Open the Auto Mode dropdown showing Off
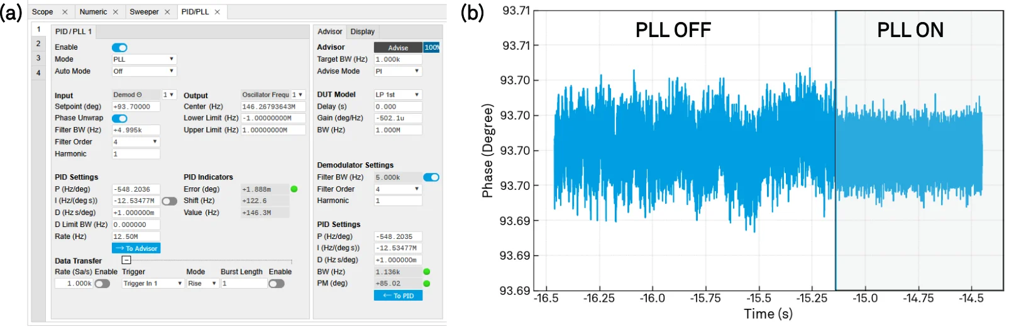Screen dimensions: 1009x327 (x=144, y=71)
